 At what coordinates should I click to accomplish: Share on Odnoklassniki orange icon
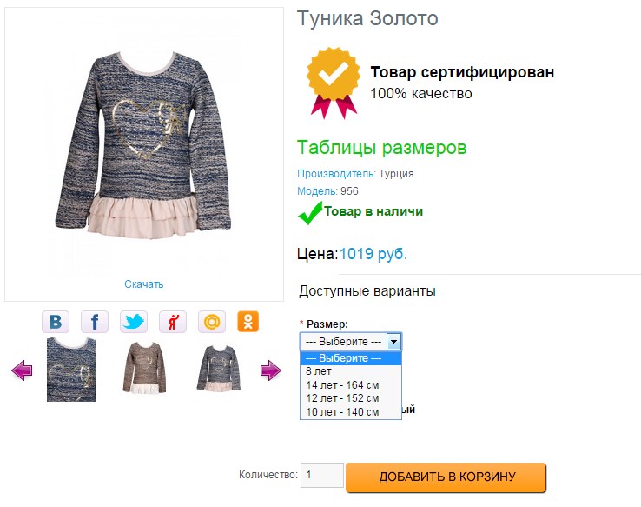(248, 322)
